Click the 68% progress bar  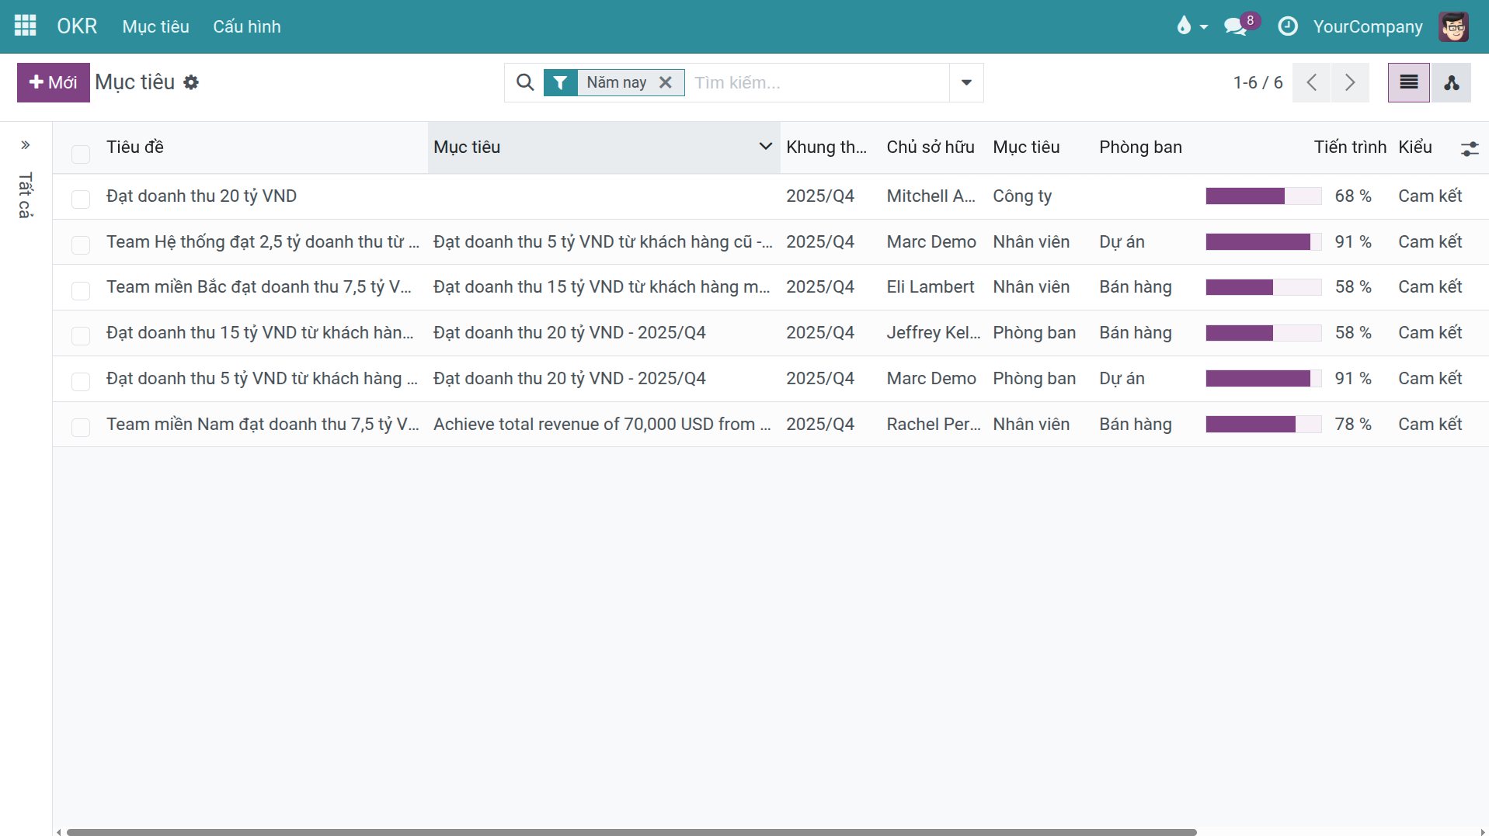pos(1263,196)
